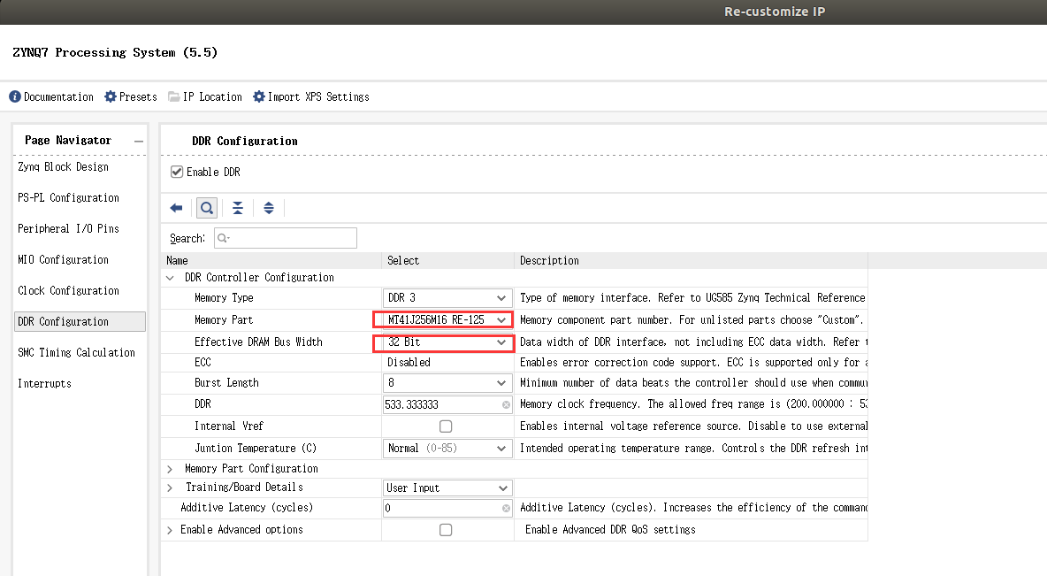Click the IP Location folder icon
The width and height of the screenshot is (1047, 576).
click(174, 96)
